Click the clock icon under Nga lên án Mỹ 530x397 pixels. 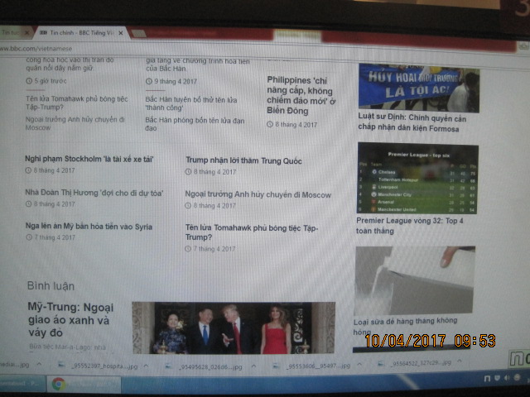tap(29, 237)
